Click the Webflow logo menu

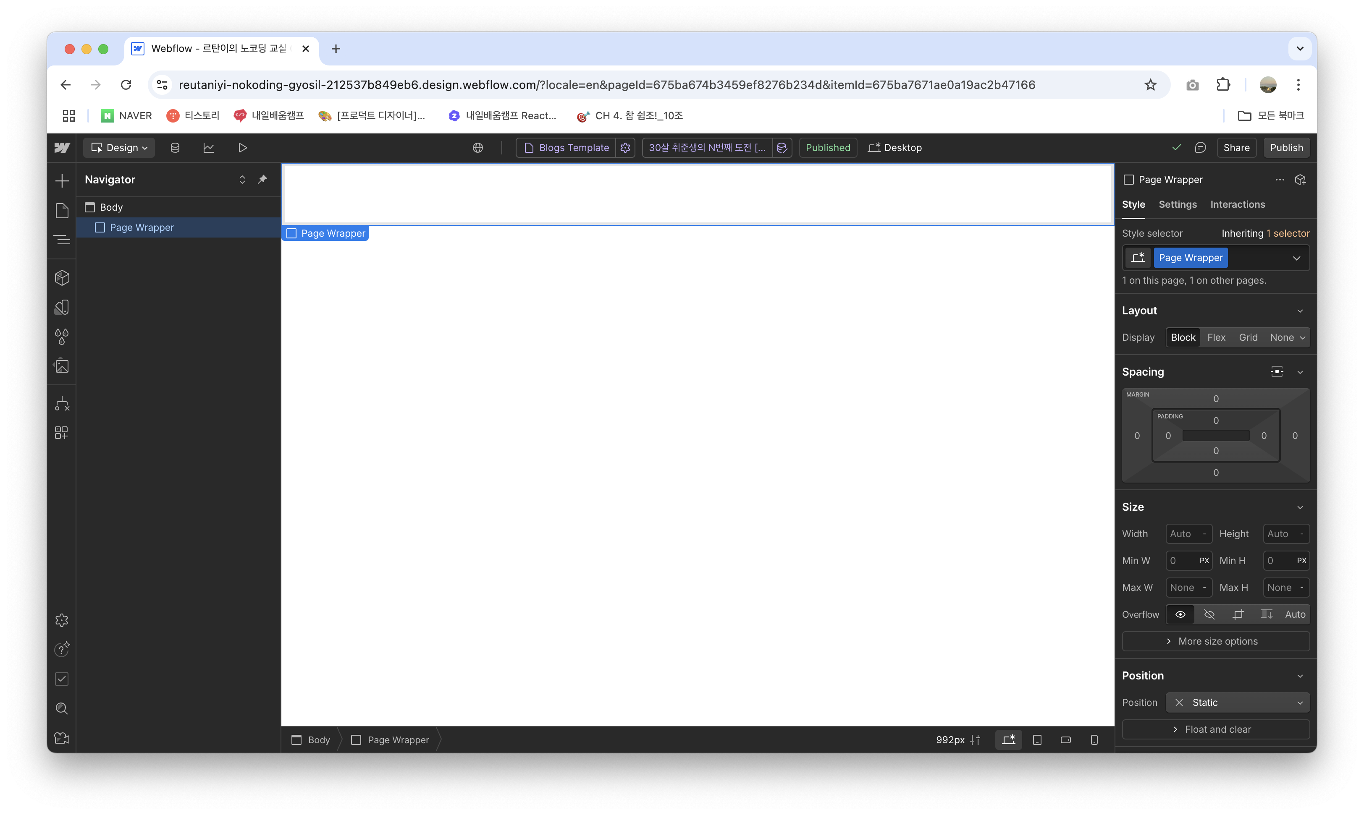point(62,148)
